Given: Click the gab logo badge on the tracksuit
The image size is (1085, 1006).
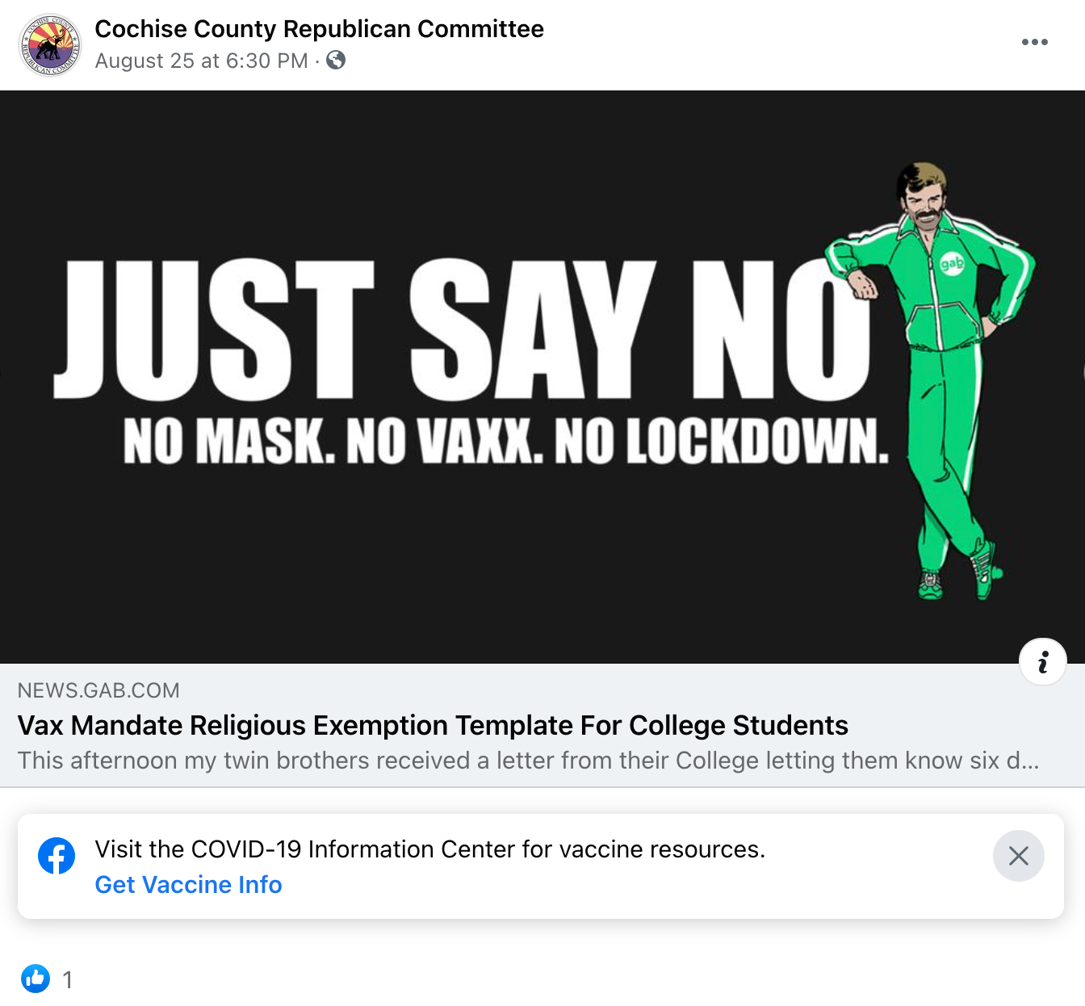Looking at the screenshot, I should [953, 263].
